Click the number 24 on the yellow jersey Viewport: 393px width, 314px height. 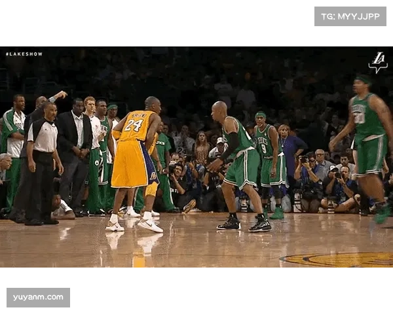coord(134,125)
